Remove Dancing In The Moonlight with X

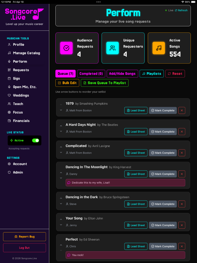tap(182, 174)
